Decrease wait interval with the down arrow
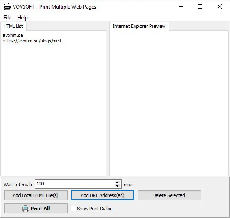230x218 pixels. (x=117, y=185)
